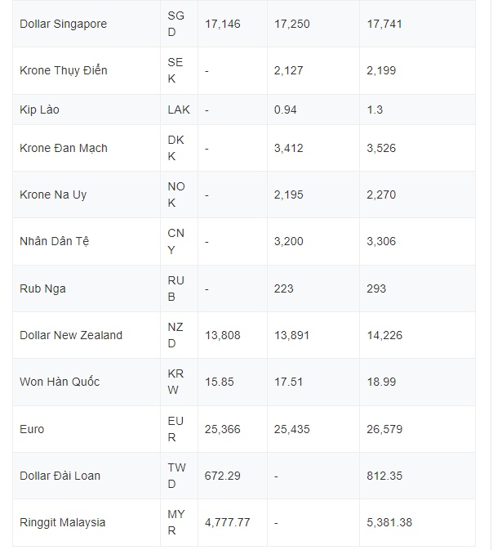Image resolution: width=493 pixels, height=550 pixels.
Task: Click the 0.94 Kip Lào rate
Action: pos(285,110)
